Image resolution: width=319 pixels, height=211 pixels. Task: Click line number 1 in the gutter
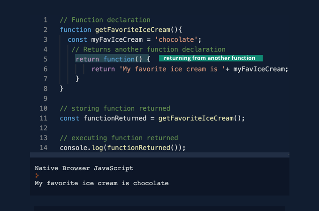46,20
